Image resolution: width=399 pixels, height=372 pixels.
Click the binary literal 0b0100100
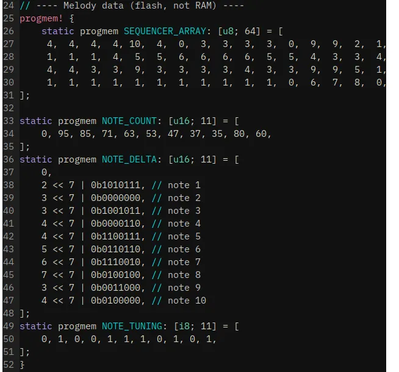pos(115,275)
